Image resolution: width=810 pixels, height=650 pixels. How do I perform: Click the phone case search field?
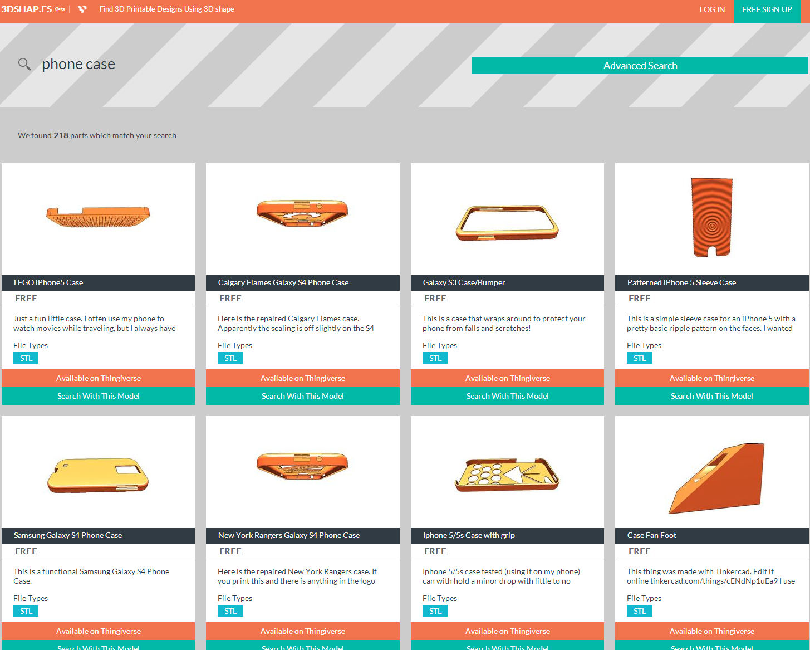coord(78,64)
